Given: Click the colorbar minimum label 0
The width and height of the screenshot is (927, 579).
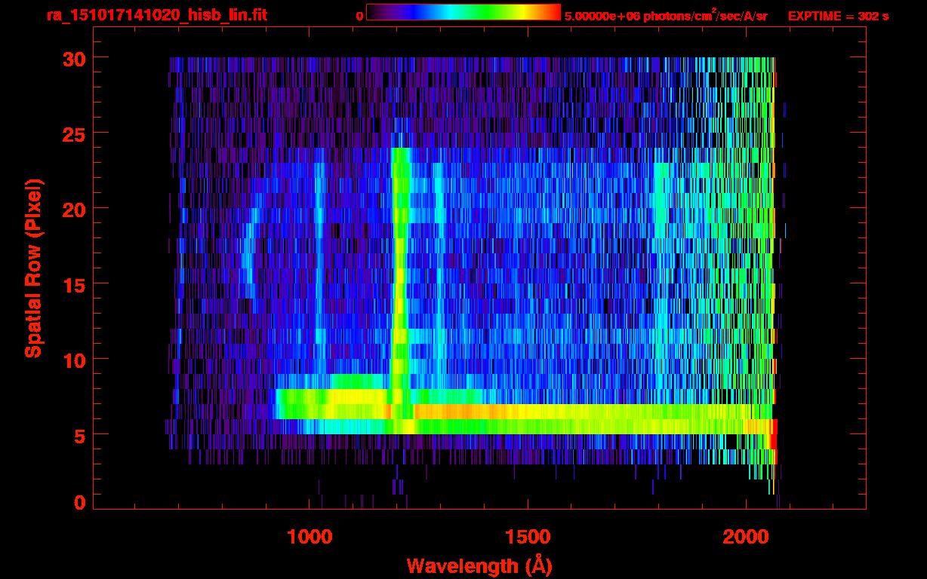Looking at the screenshot, I should pos(359,16).
